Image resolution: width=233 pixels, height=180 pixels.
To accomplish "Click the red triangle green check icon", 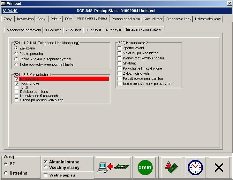I will 171,167.
